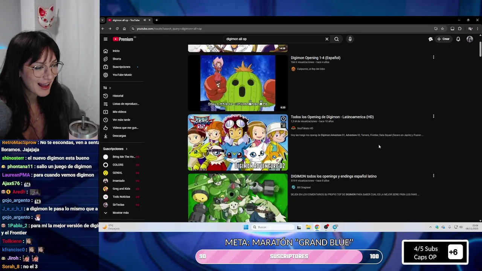482x271 pixels.
Task: Open title Todos los Opening de Digimon - Latinoamerica
Action: tap(332, 117)
